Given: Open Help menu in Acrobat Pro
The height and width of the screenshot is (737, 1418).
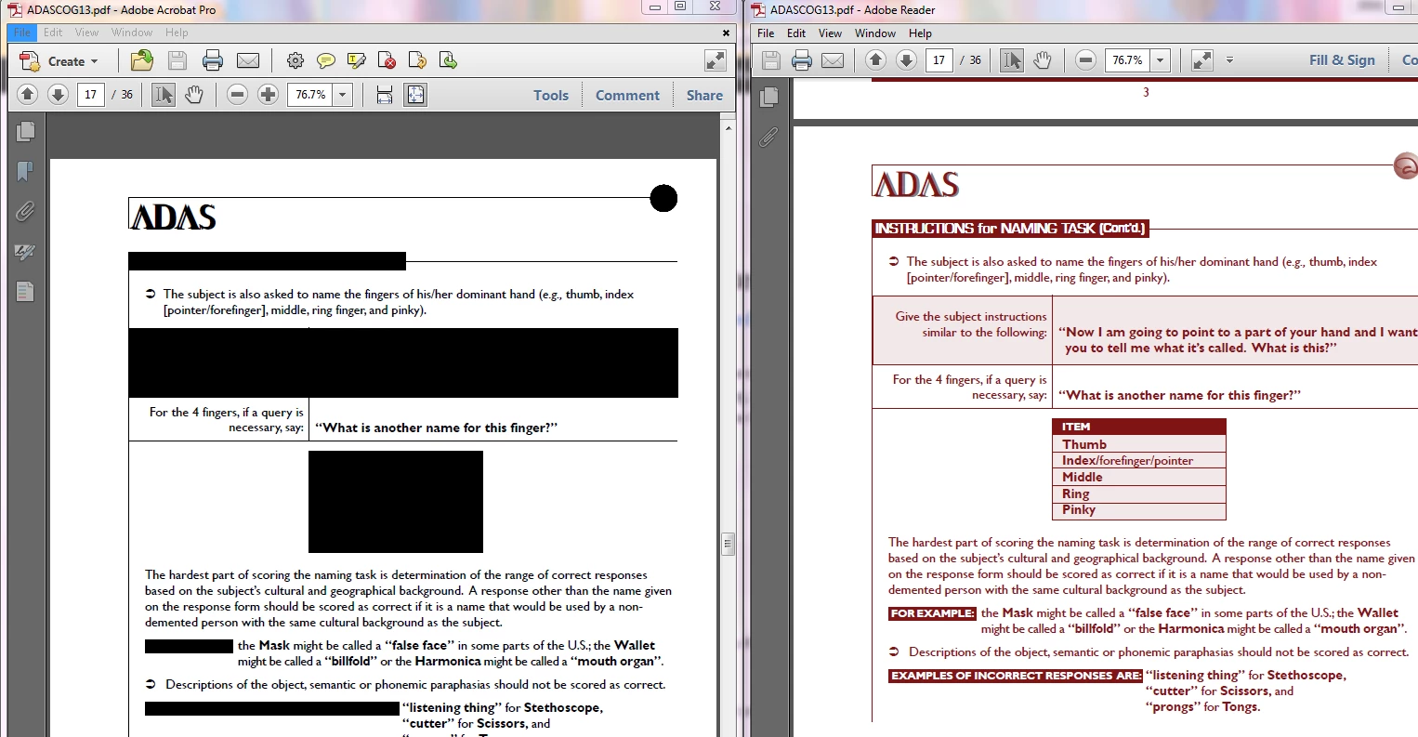Looking at the screenshot, I should (x=177, y=33).
